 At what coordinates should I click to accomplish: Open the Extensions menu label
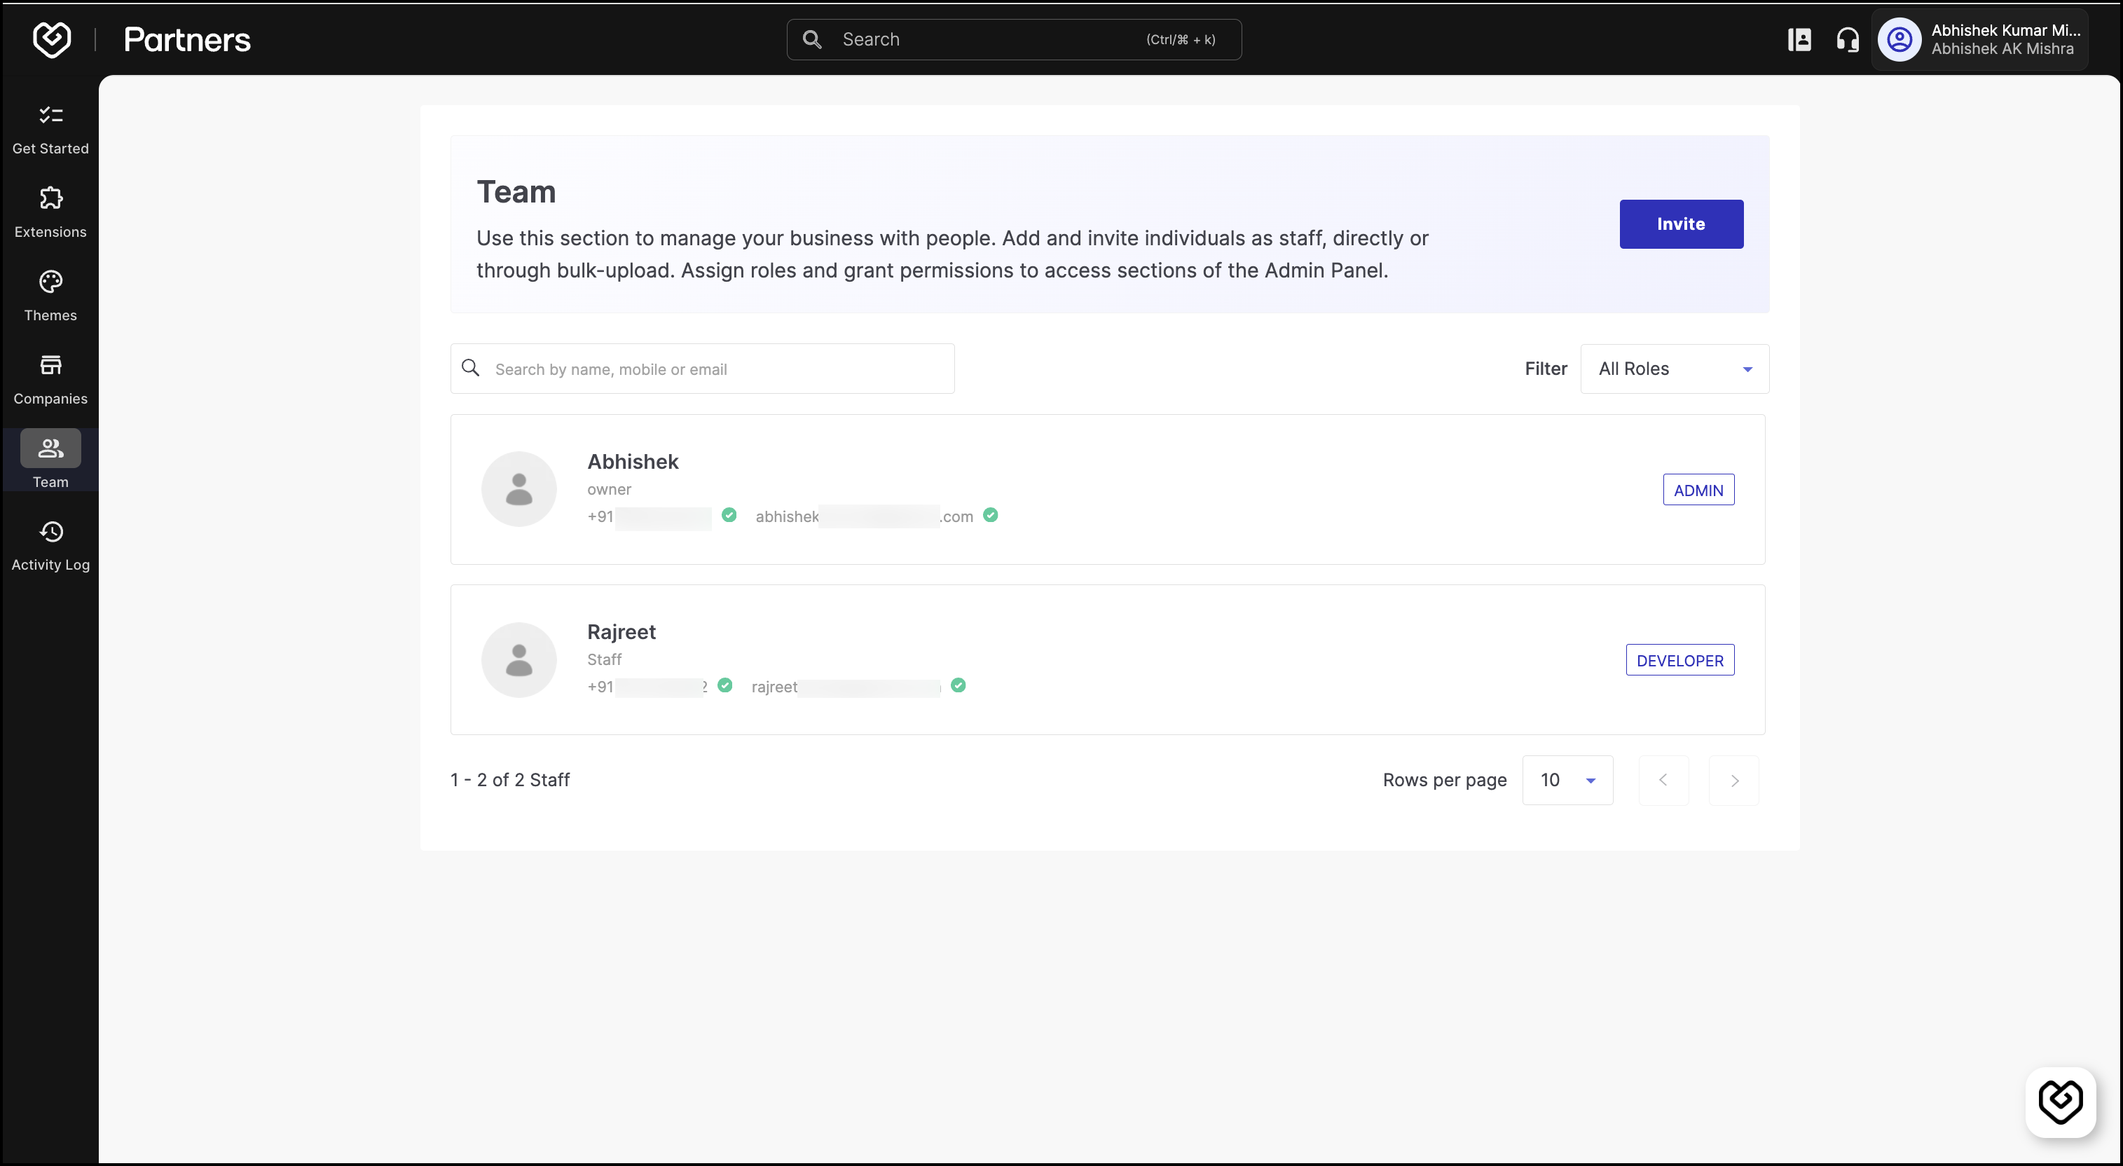coord(50,231)
